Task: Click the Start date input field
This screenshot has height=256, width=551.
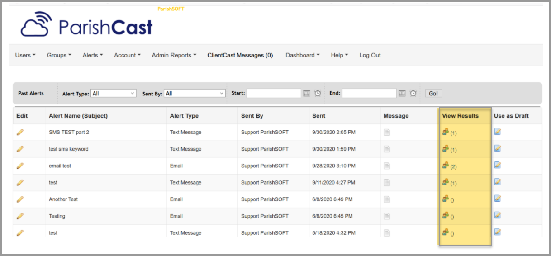Action: click(x=274, y=93)
